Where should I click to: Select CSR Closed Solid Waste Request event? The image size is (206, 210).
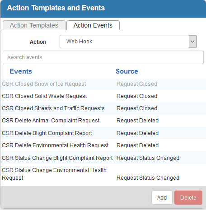point(44,96)
